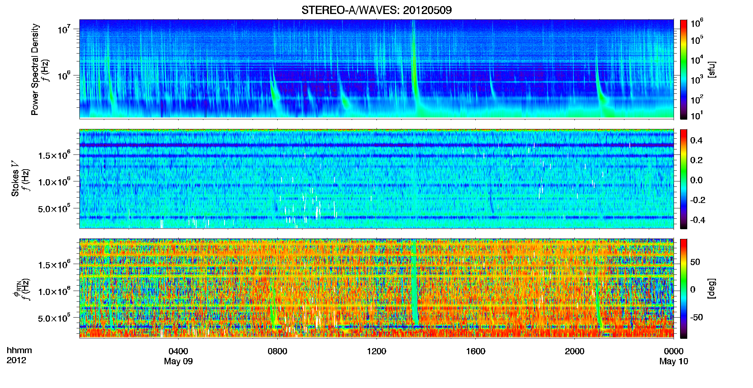The image size is (753, 388).
Task: Select the [deg] unit label
Action: 711,288
